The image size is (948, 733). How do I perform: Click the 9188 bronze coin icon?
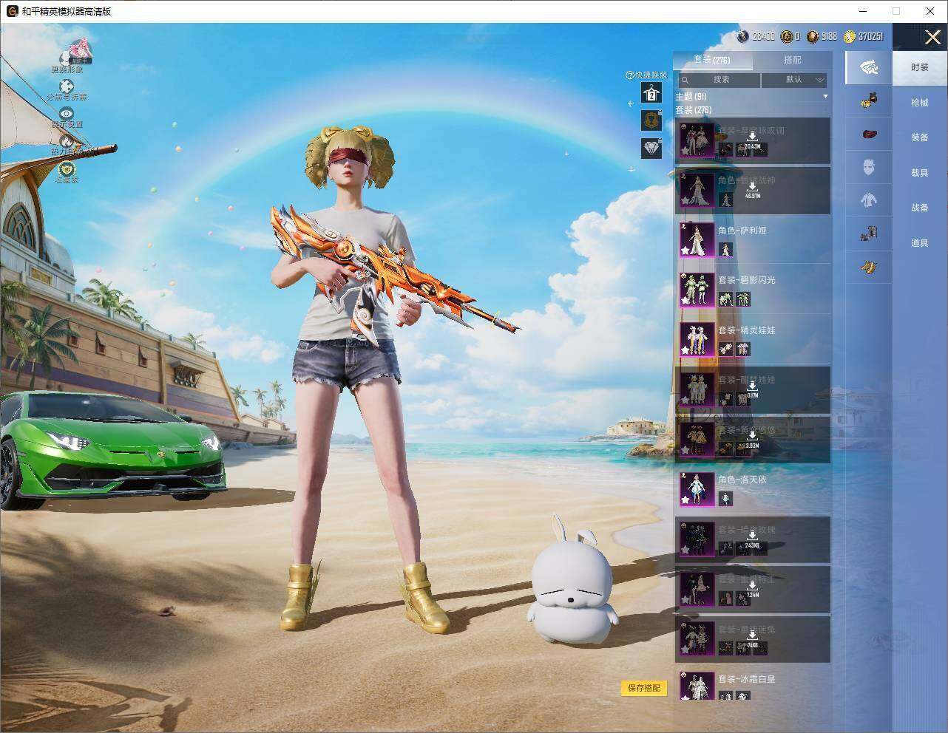[x=812, y=36]
